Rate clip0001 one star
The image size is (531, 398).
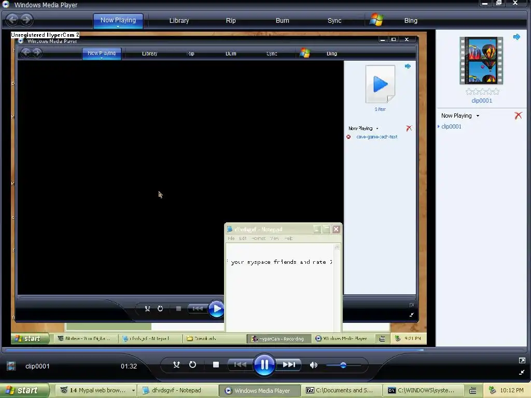coord(469,91)
